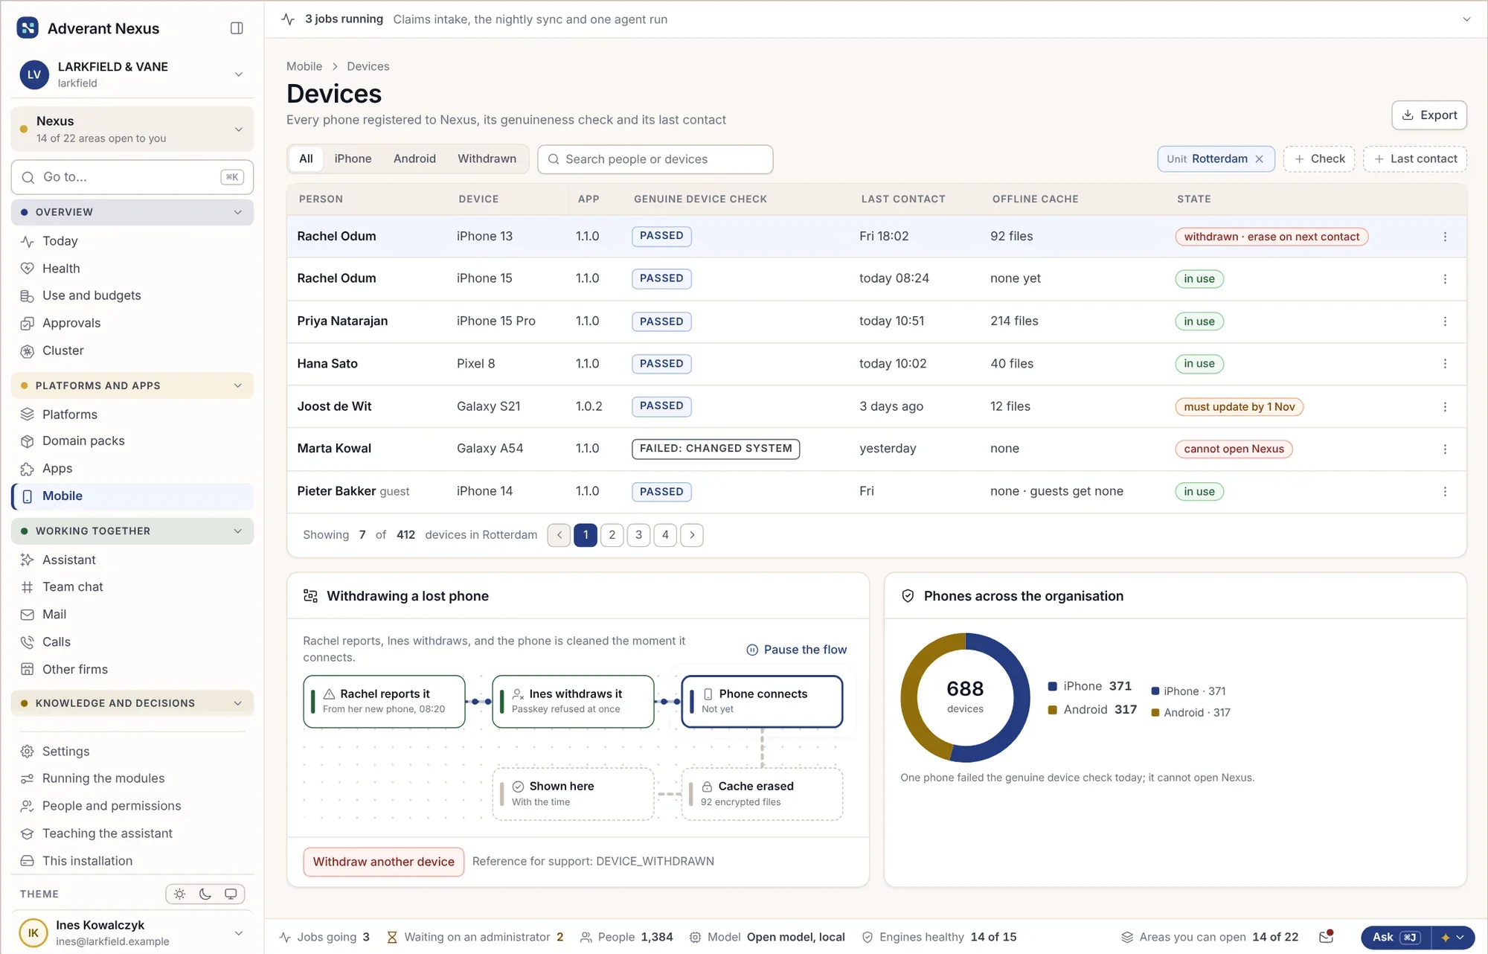Open Teaching the assistant in sidebar
The image size is (1488, 954).
click(132, 833)
